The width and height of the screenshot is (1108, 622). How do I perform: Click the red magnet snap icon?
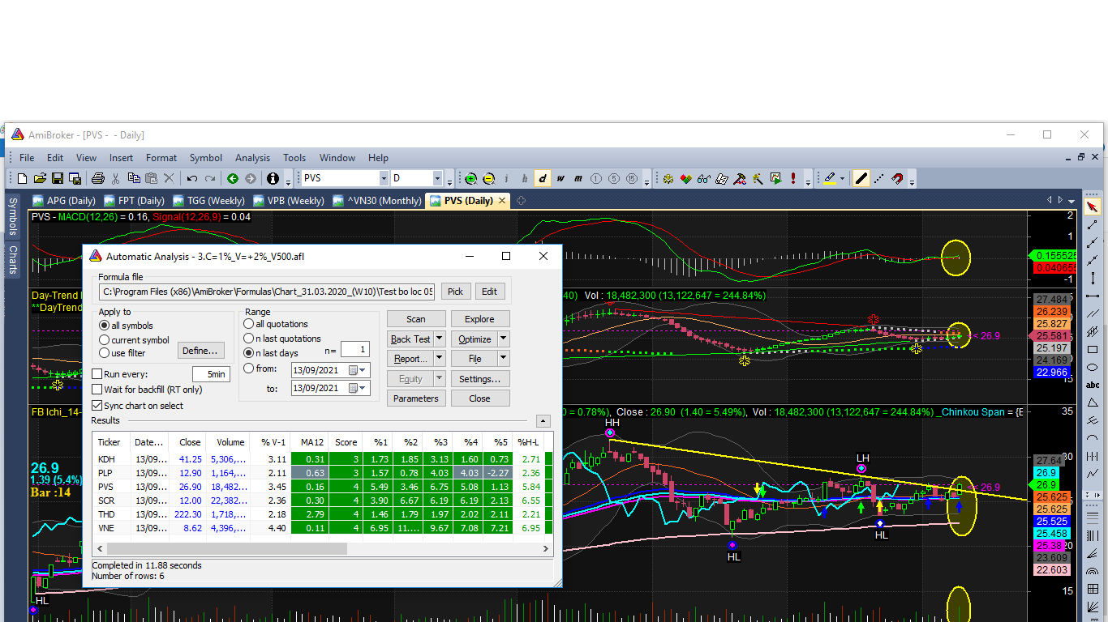(897, 179)
